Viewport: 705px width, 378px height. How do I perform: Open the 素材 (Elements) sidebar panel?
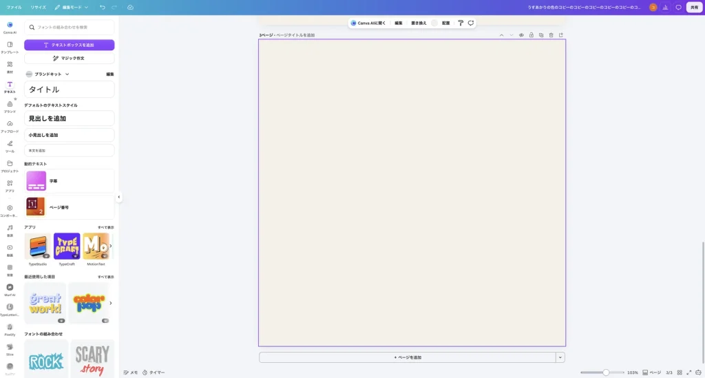(10, 67)
